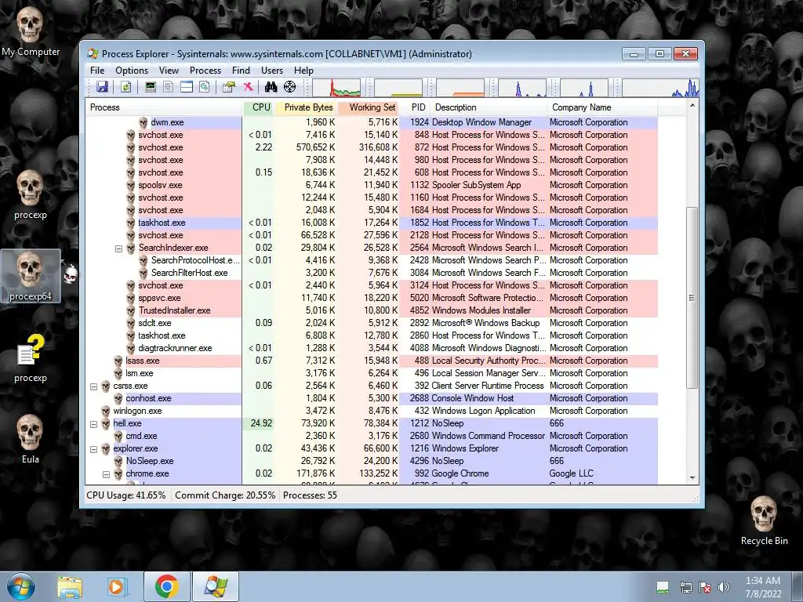803x602 pixels.
Task: Open the View menu
Action: point(169,70)
